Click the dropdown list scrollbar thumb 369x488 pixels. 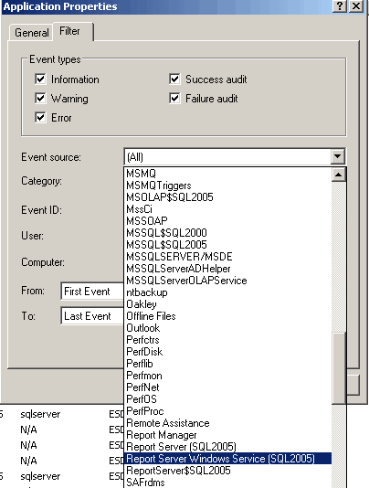click(x=339, y=368)
